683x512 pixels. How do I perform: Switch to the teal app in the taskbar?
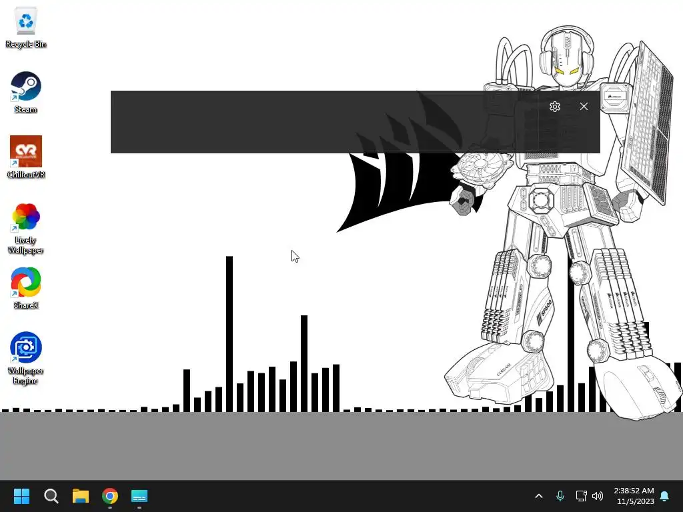click(x=139, y=496)
